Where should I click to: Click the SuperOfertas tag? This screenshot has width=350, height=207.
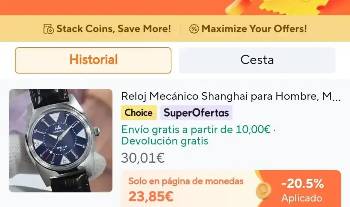point(196,113)
